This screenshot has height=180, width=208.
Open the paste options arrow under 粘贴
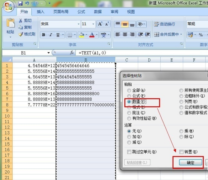[x=10, y=37]
